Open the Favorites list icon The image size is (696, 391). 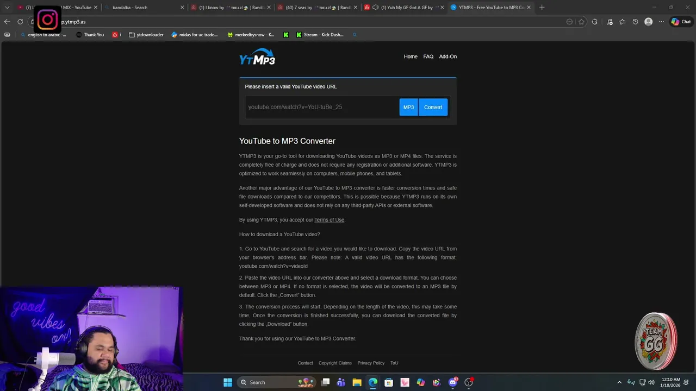[622, 22]
